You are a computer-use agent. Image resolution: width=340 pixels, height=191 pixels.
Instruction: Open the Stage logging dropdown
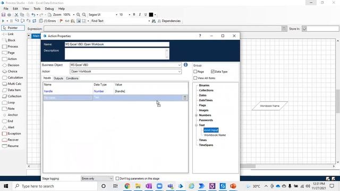point(97,178)
